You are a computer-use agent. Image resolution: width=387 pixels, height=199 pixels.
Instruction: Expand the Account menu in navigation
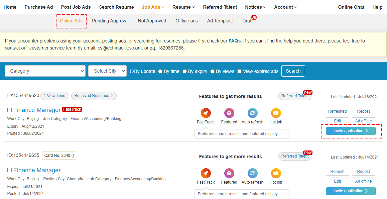285,7
